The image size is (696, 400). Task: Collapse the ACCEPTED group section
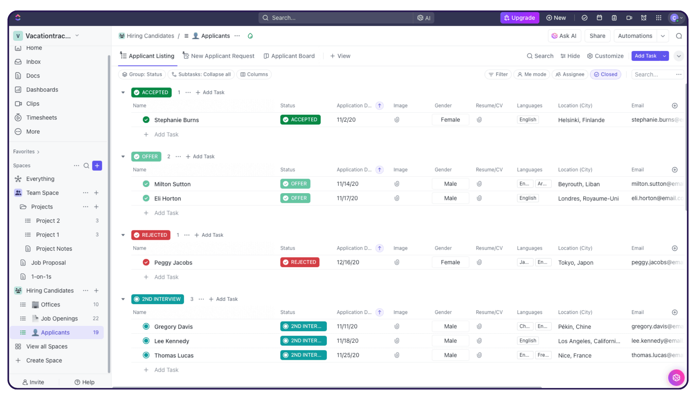tap(123, 92)
